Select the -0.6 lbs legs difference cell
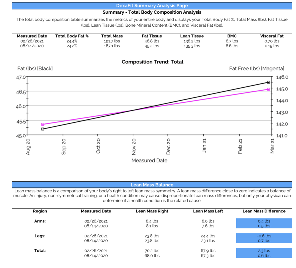This screenshot has height=268, width=296. 264,236
